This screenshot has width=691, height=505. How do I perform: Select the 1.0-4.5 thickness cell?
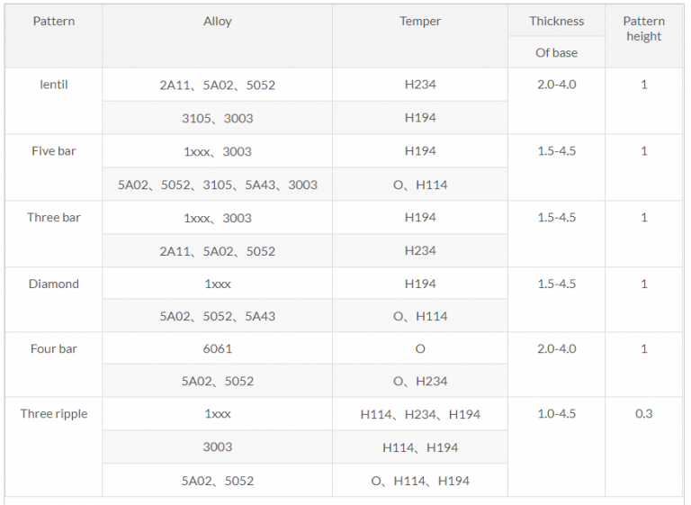coord(556,414)
